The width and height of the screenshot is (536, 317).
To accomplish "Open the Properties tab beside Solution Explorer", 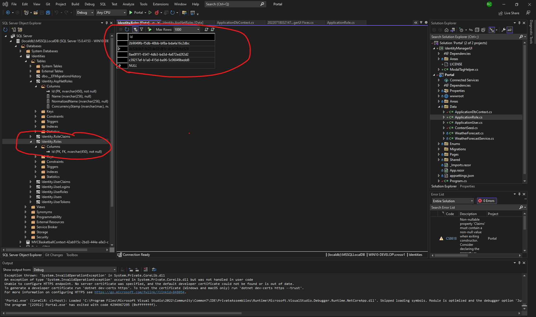I will click(x=467, y=186).
